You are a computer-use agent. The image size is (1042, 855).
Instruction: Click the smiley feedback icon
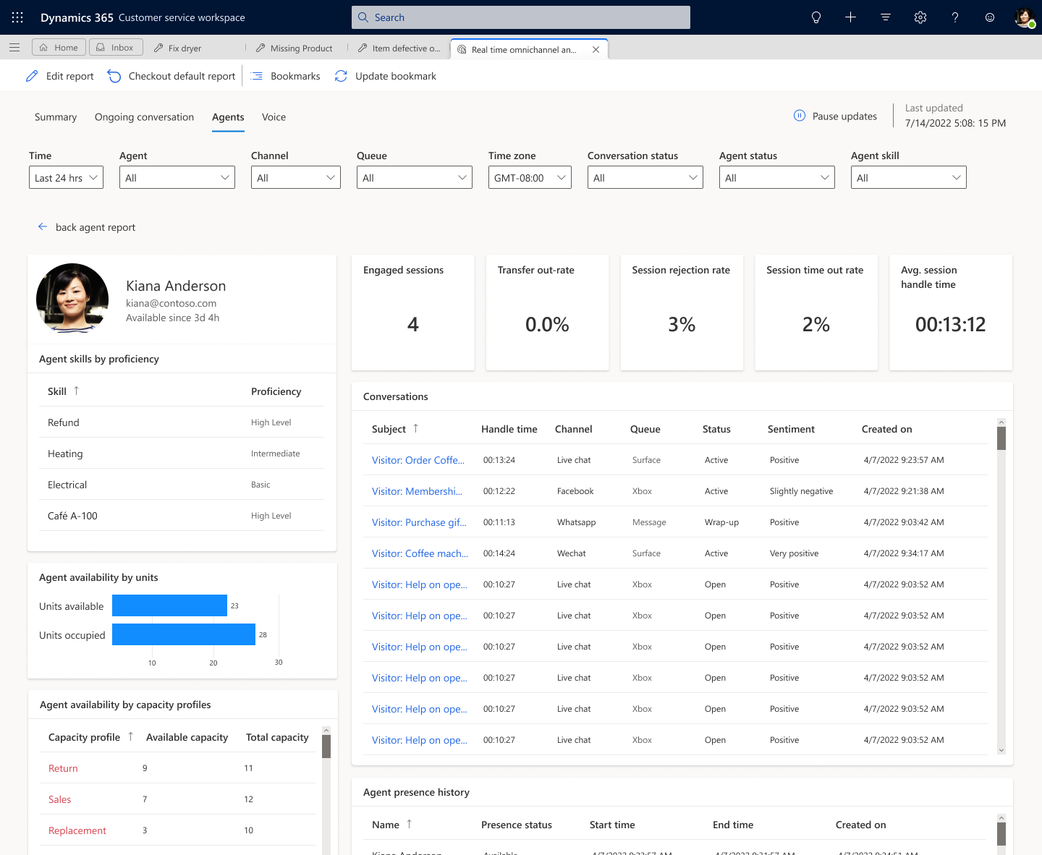click(x=990, y=17)
